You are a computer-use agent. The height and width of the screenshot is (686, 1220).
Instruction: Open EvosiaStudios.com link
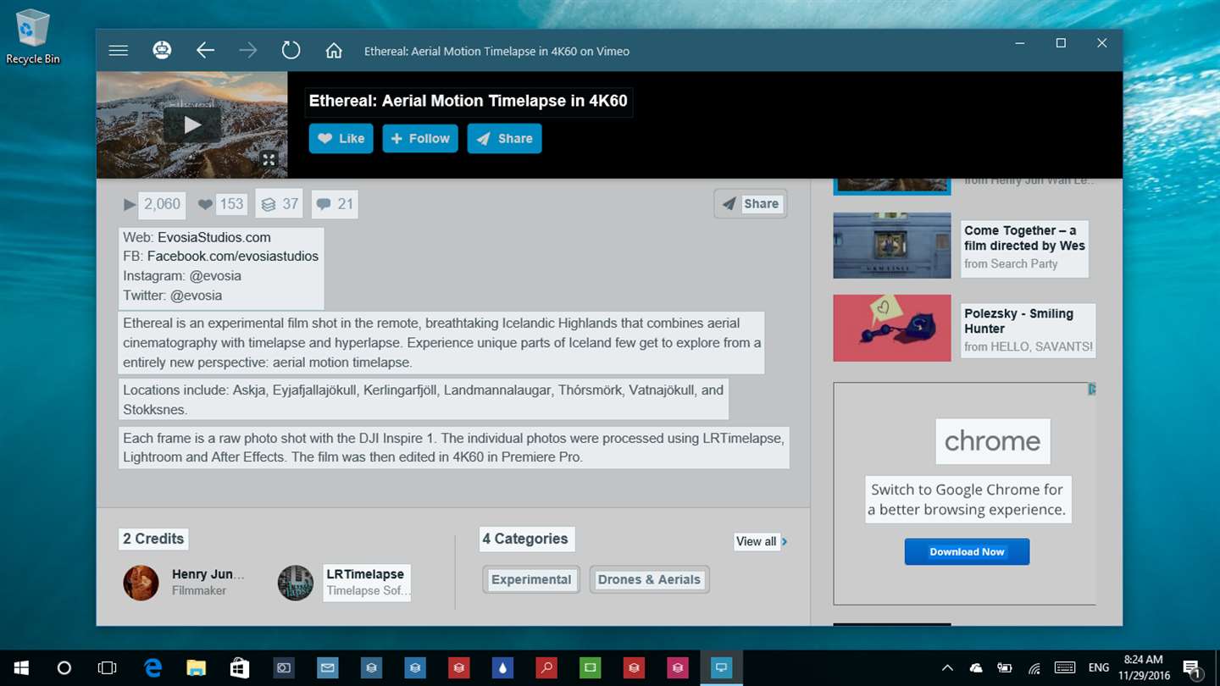point(214,237)
